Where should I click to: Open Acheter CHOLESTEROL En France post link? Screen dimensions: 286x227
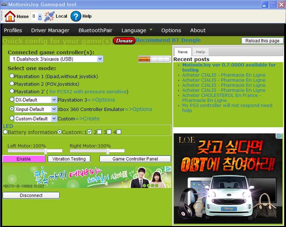tap(222, 98)
